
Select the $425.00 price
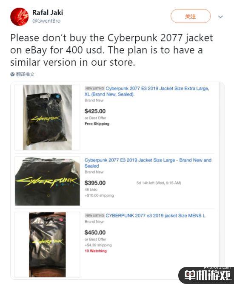coord(95,111)
